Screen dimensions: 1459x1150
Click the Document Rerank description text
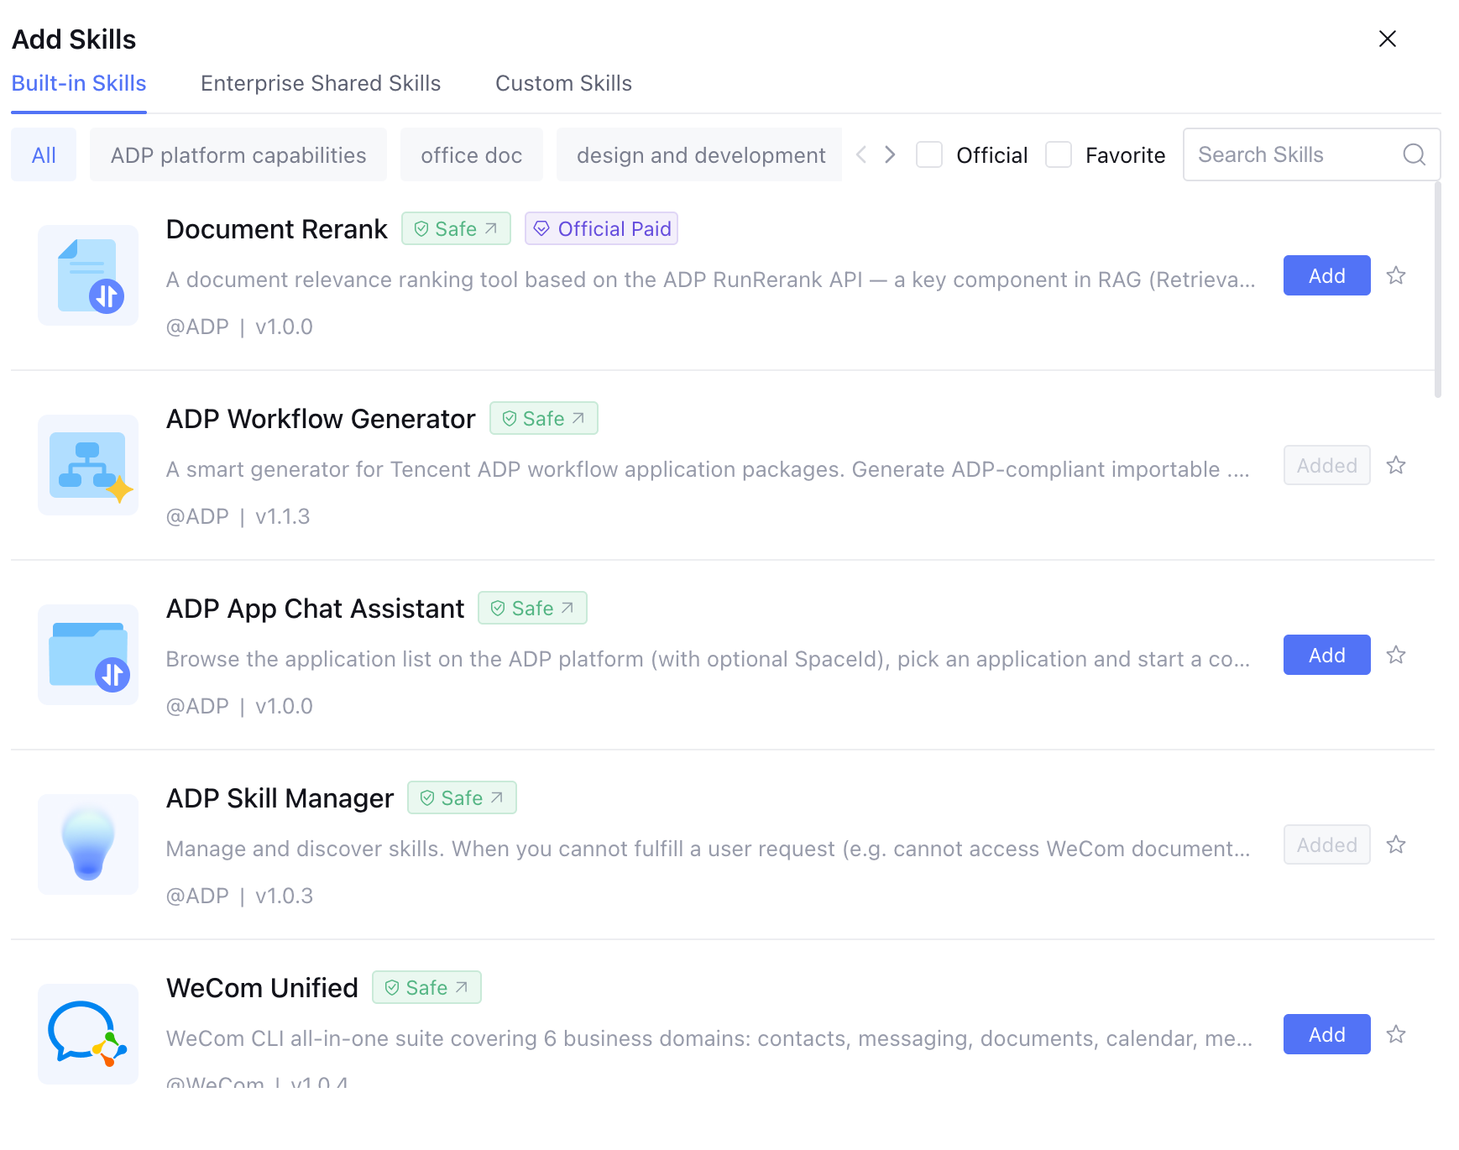(711, 280)
